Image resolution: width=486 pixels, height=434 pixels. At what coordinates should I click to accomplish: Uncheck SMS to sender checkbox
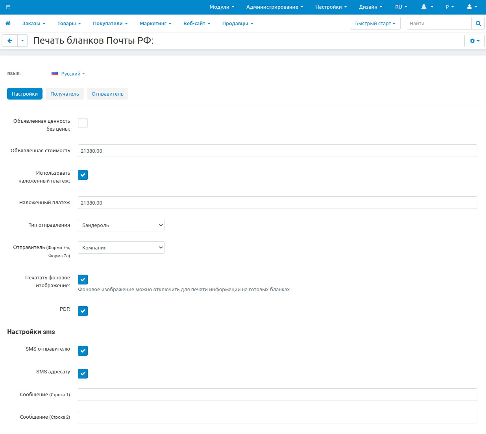pyautogui.click(x=83, y=351)
